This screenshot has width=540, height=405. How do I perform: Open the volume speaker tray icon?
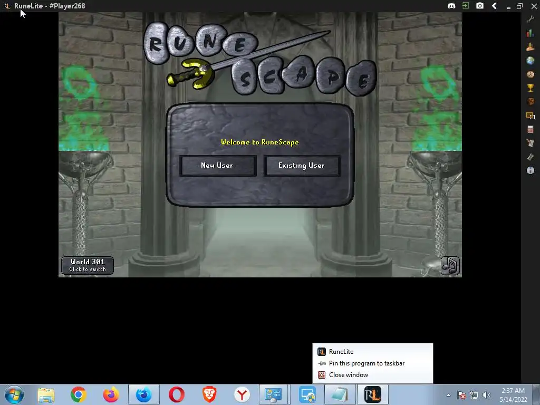[487, 395]
